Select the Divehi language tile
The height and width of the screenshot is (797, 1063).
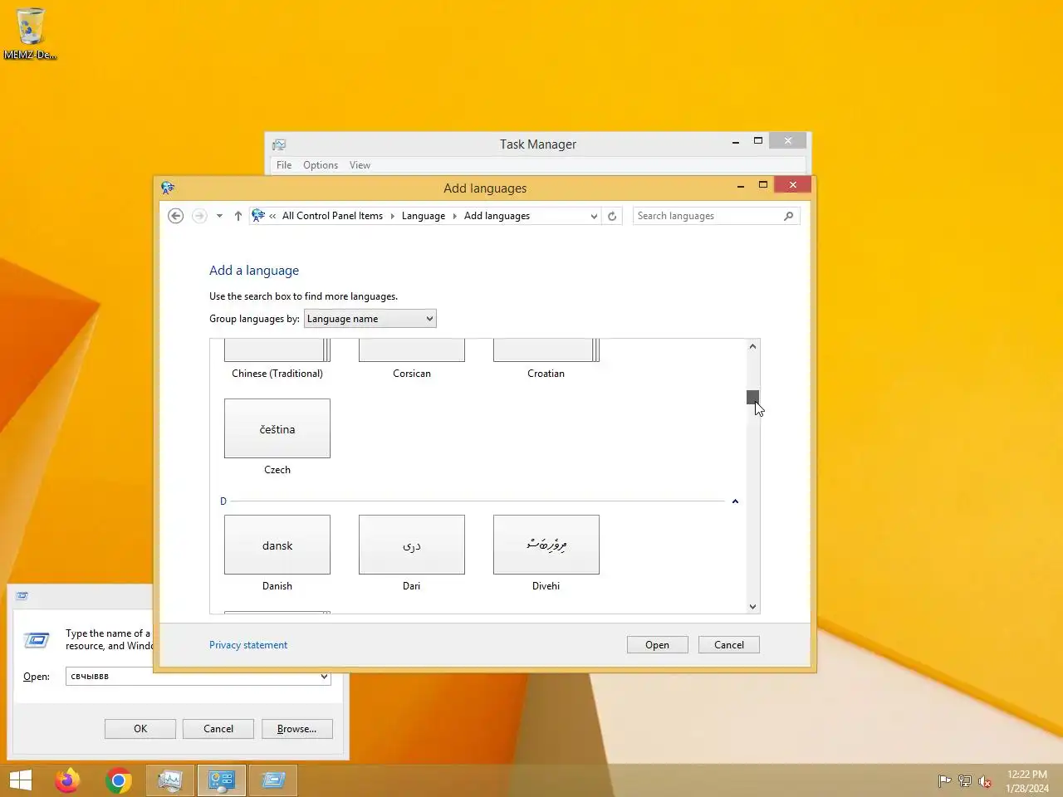(546, 545)
